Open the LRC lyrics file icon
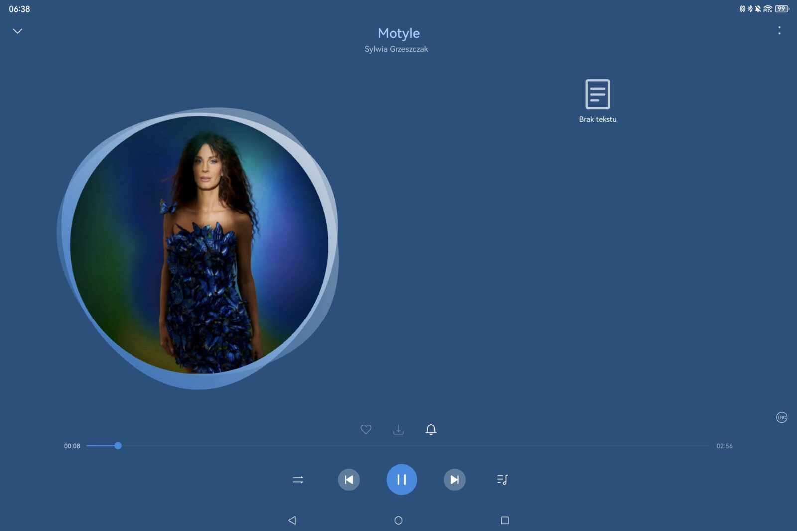Image resolution: width=797 pixels, height=531 pixels. tap(781, 417)
